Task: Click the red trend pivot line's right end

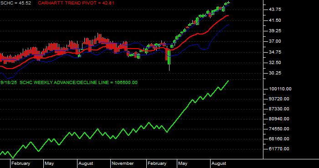Action: point(228,15)
